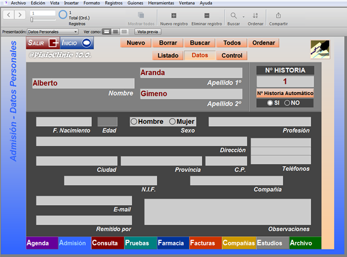Click the record navigation slider
The width and height of the screenshot is (347, 257).
click(x=43, y=20)
